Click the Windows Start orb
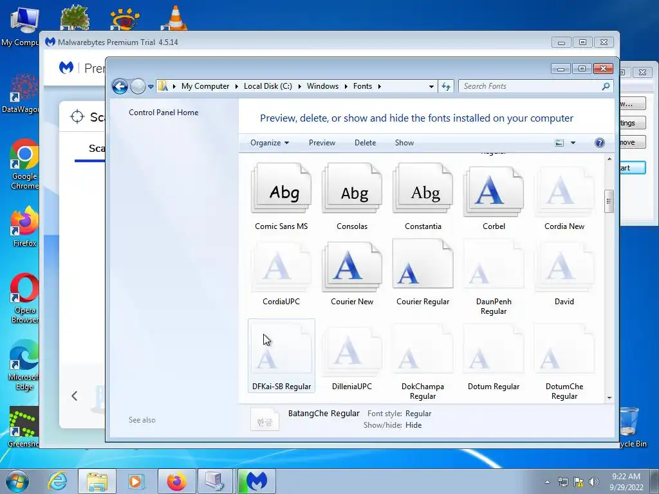This screenshot has height=494, width=659. pyautogui.click(x=17, y=481)
